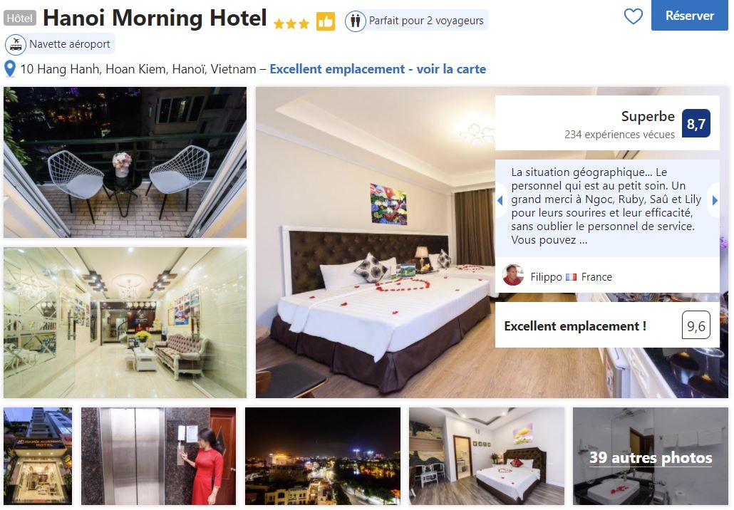The height and width of the screenshot is (510, 734).
Task: Show next review with right arrow
Action: pos(714,200)
